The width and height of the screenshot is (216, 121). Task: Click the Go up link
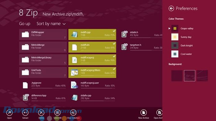click(x=25, y=24)
